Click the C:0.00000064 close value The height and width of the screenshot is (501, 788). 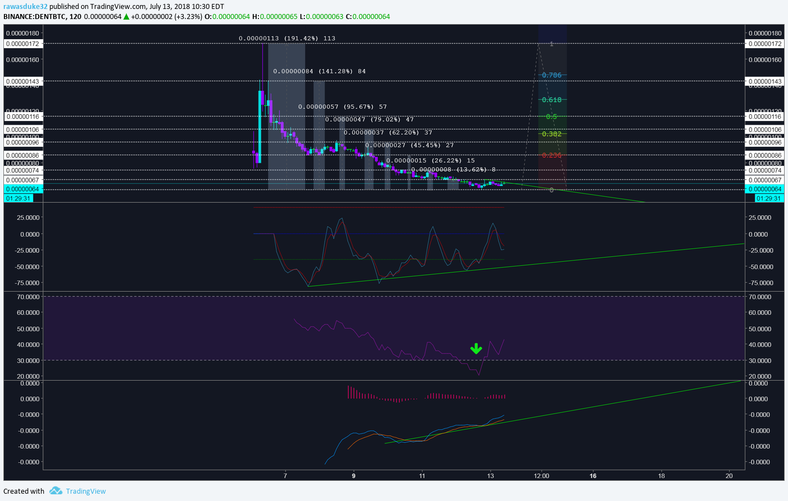coord(368,16)
